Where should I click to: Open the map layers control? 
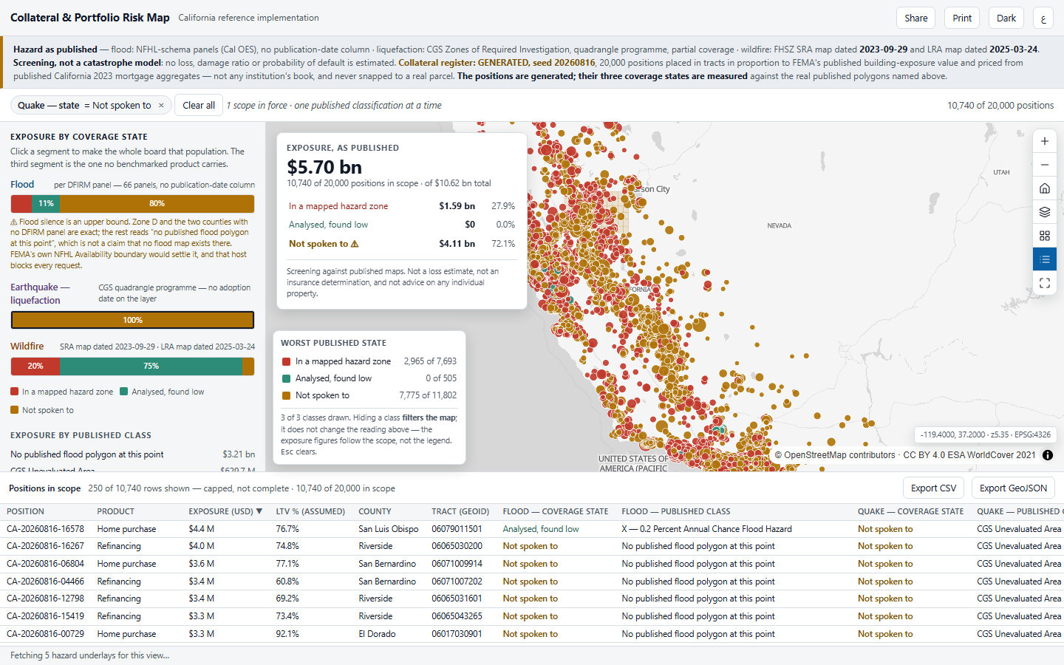coord(1044,212)
